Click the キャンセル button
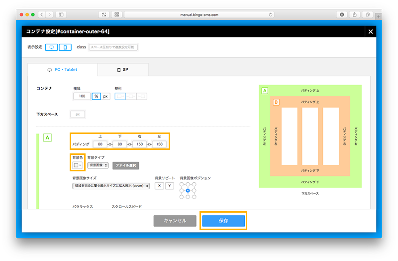Viewport: 398px width, 261px height. [x=175, y=221]
